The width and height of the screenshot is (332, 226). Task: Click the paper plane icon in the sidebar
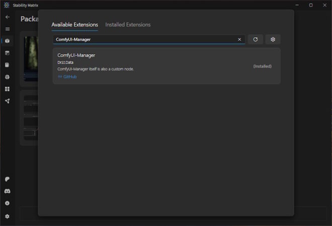click(8, 101)
